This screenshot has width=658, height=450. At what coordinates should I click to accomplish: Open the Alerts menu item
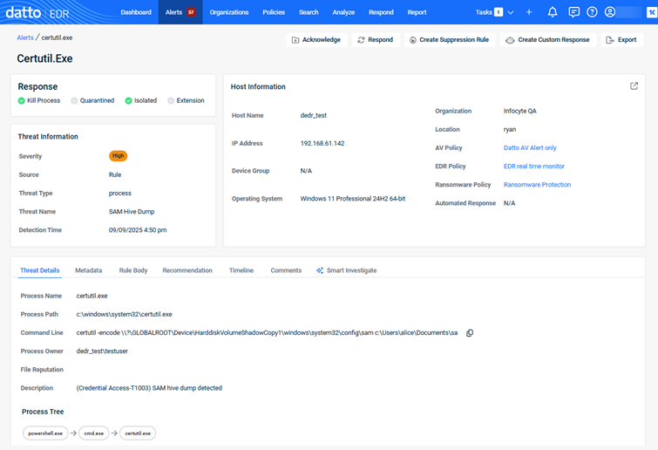pyautogui.click(x=180, y=12)
